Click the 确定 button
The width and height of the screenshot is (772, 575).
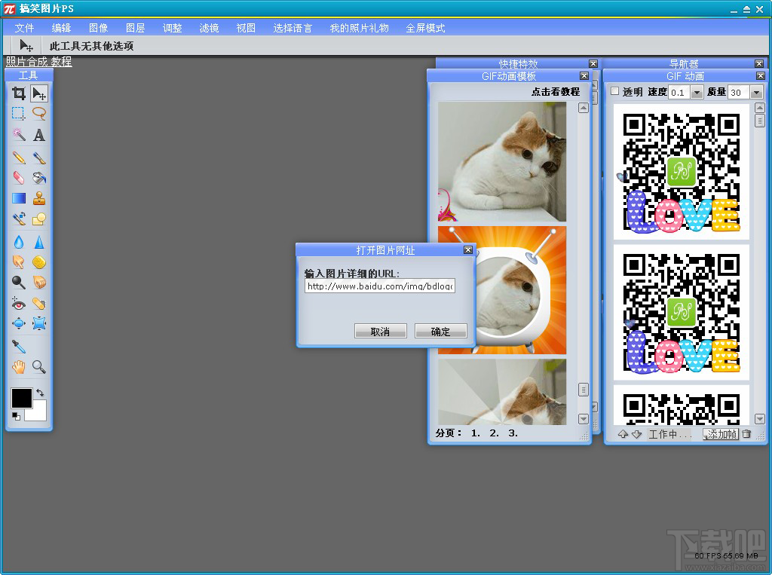point(440,332)
